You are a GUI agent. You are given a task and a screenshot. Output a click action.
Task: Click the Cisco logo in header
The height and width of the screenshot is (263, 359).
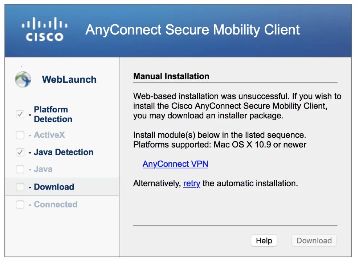[x=44, y=30]
